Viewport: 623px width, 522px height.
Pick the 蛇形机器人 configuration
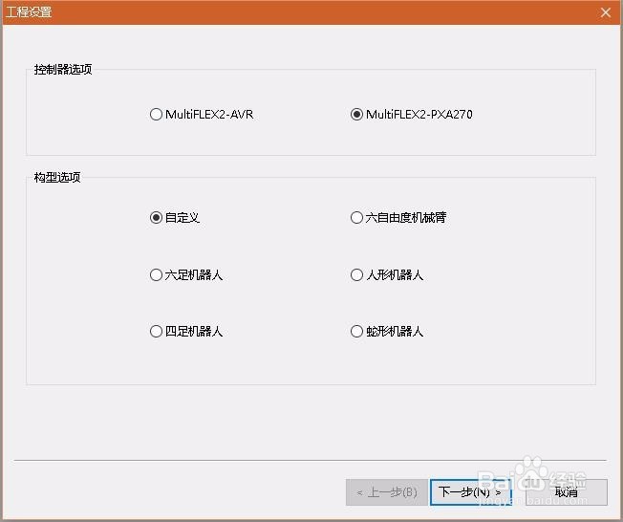[x=387, y=331]
